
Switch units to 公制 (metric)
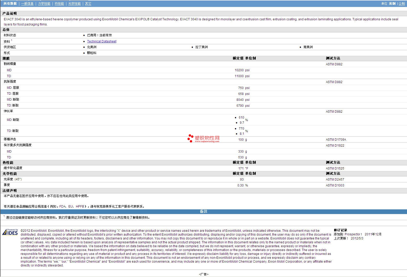click(x=402, y=4)
